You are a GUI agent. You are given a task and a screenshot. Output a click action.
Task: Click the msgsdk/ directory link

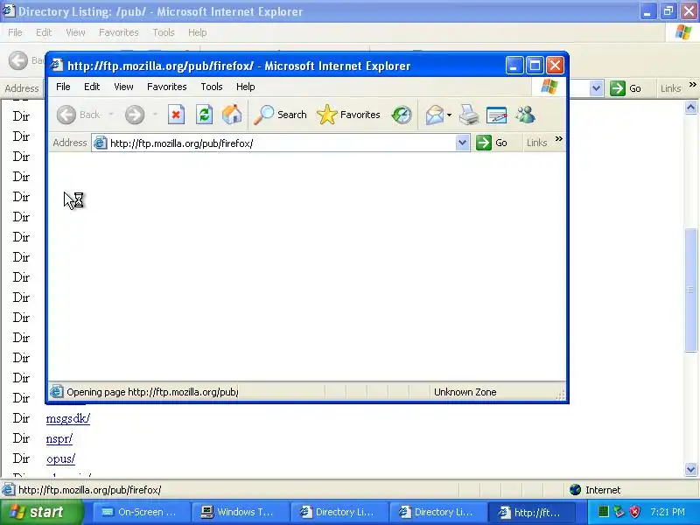pyautogui.click(x=68, y=418)
